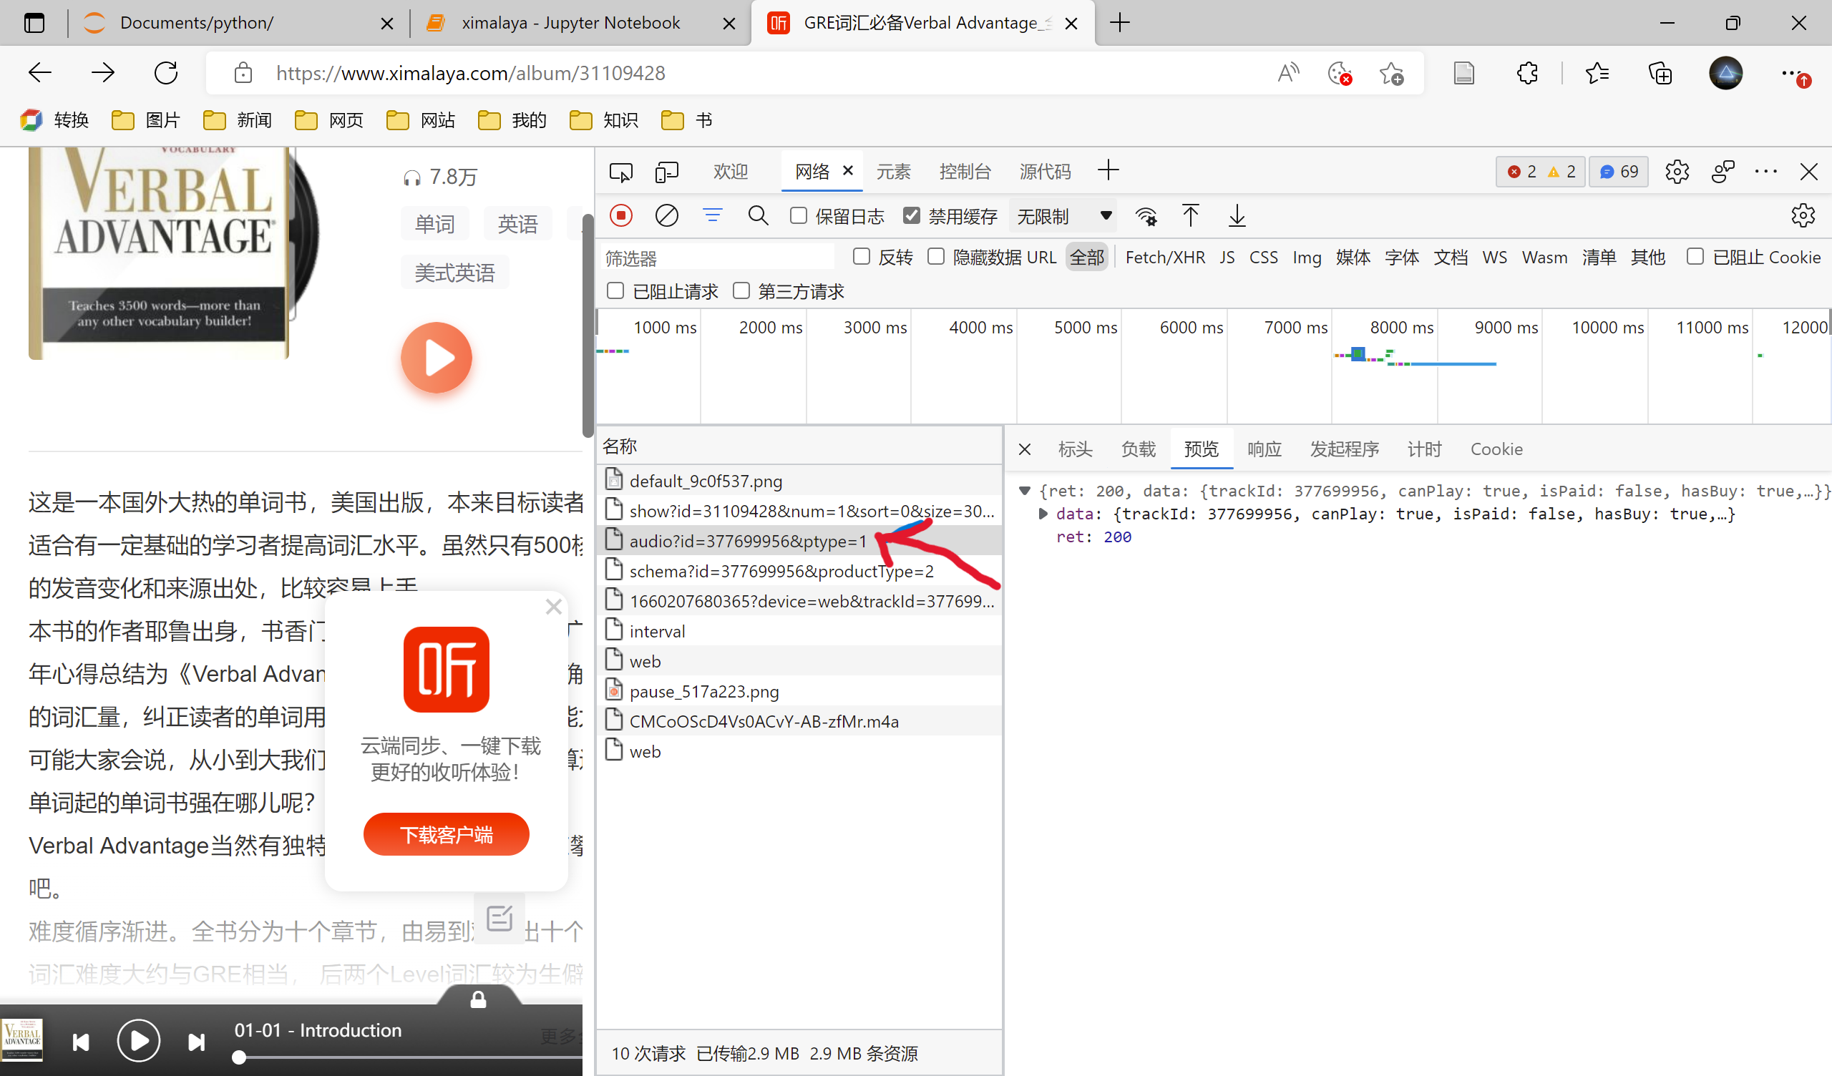Clear the network log
This screenshot has width=1832, height=1076.
(x=667, y=216)
